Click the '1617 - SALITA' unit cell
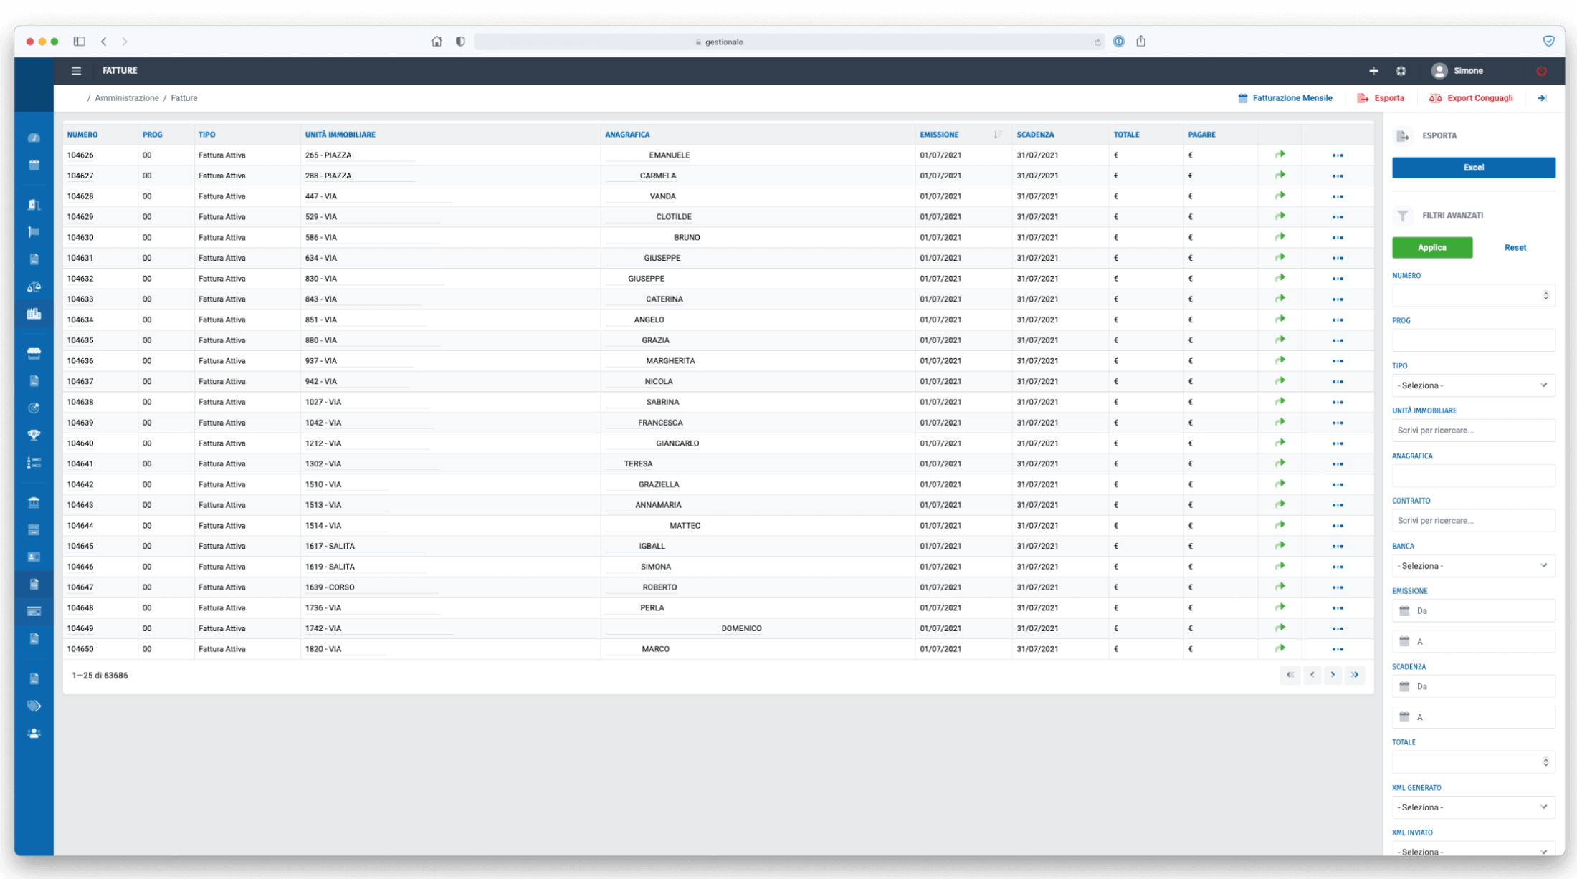The image size is (1577, 879). point(450,546)
